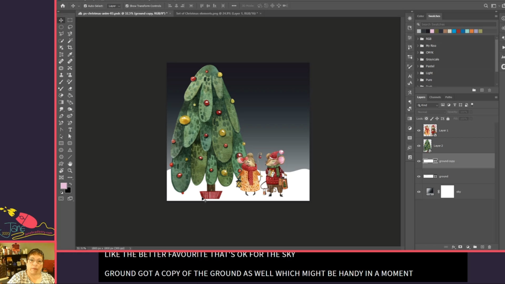
Task: Select the Triangle shape tool
Action: tap(70, 150)
